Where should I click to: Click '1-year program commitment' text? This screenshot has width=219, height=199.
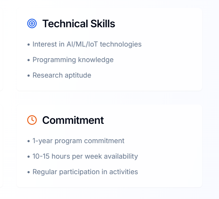pos(78,141)
